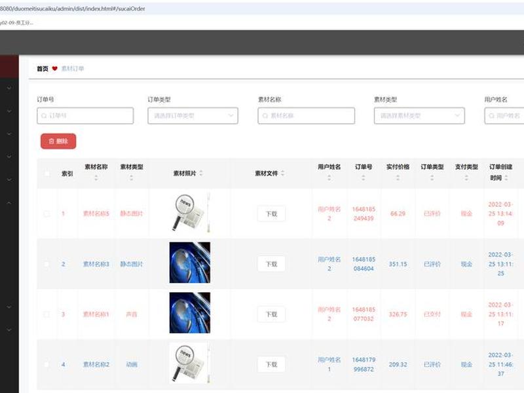The image size is (524, 393).
Task: Sort by 素材照片 column arrows
Action: [201, 173]
